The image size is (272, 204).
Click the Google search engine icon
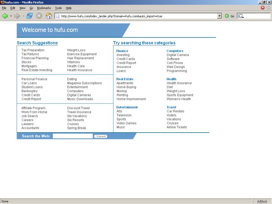(x=241, y=16)
